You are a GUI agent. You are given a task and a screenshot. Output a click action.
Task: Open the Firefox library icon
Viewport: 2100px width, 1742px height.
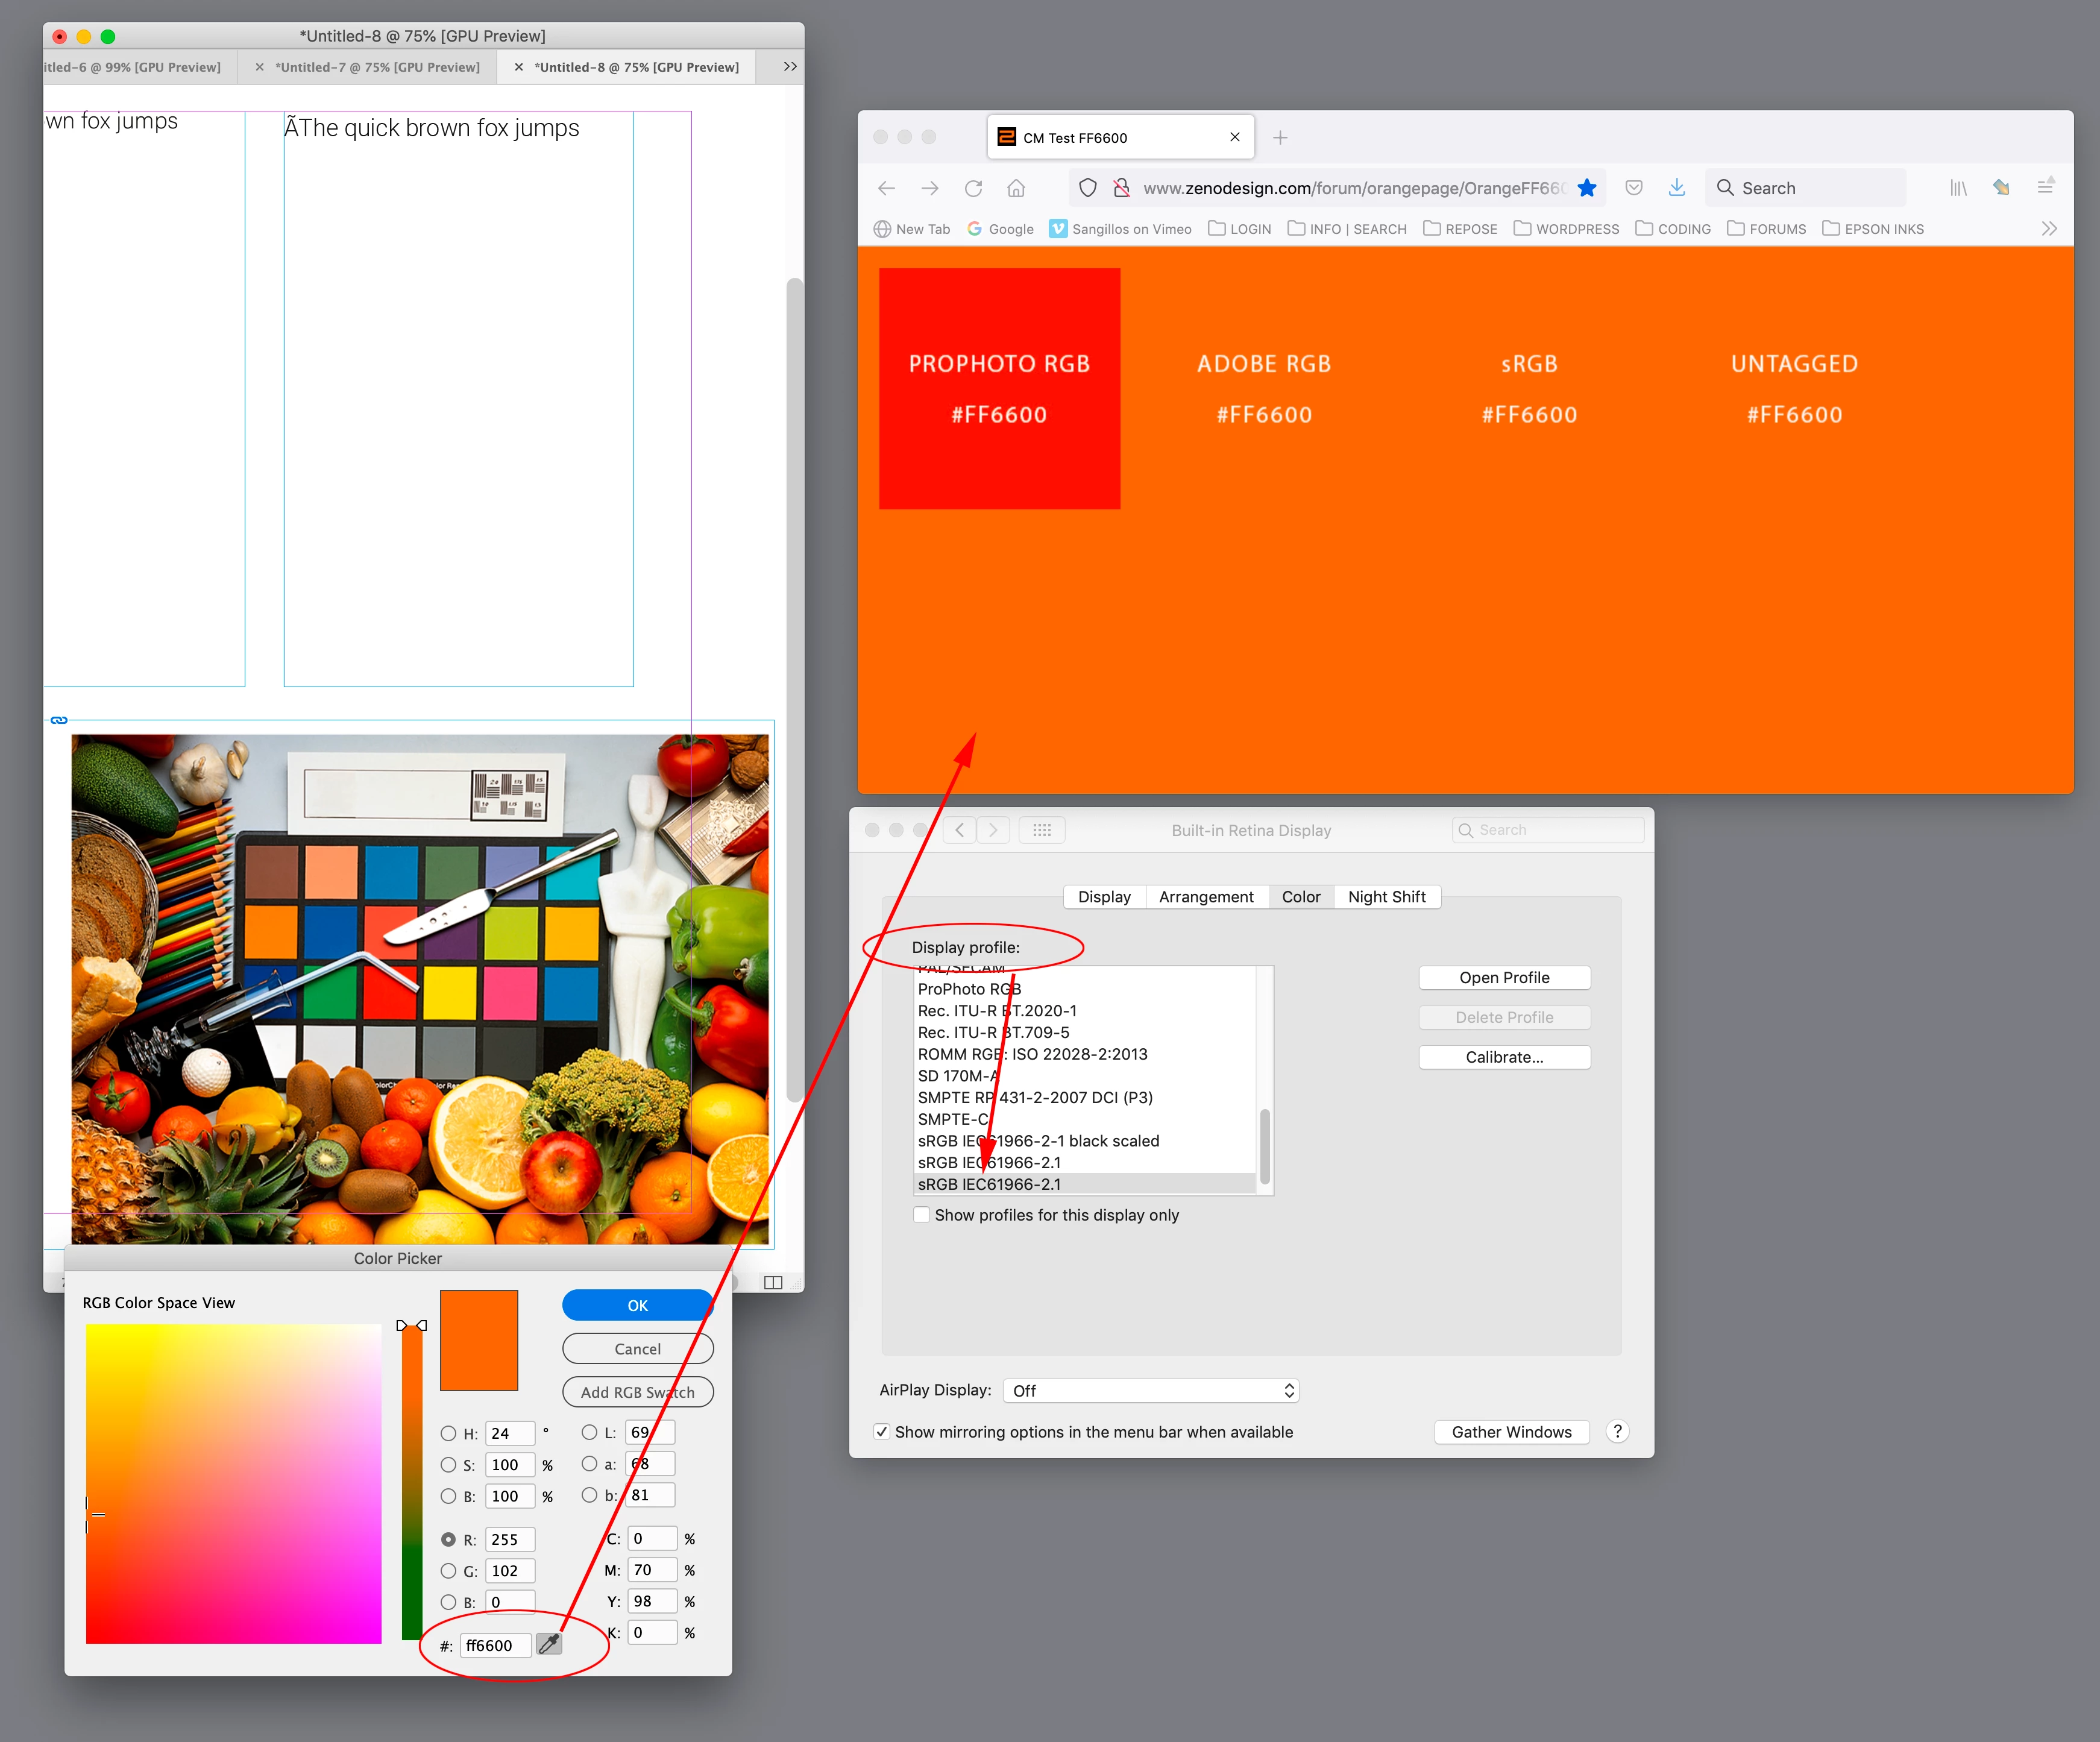(x=1958, y=188)
